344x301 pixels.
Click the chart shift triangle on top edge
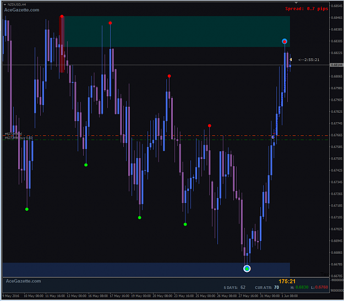point(296,3)
